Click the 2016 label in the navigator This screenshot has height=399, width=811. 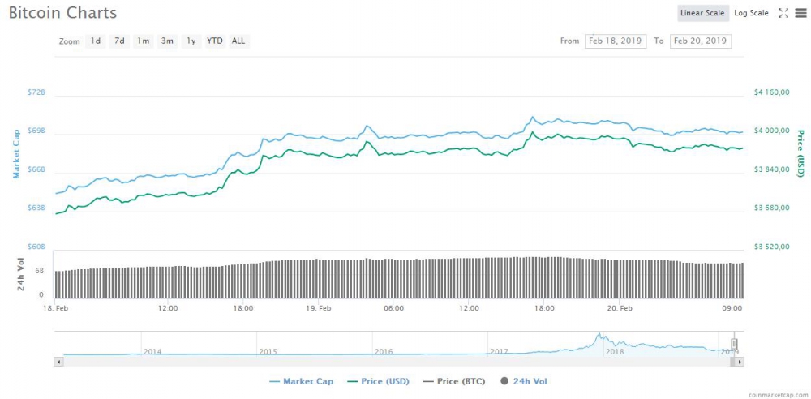point(384,351)
